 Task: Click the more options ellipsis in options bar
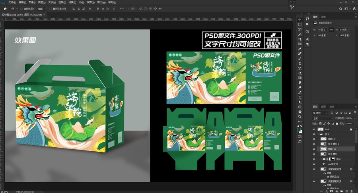coord(122,9)
